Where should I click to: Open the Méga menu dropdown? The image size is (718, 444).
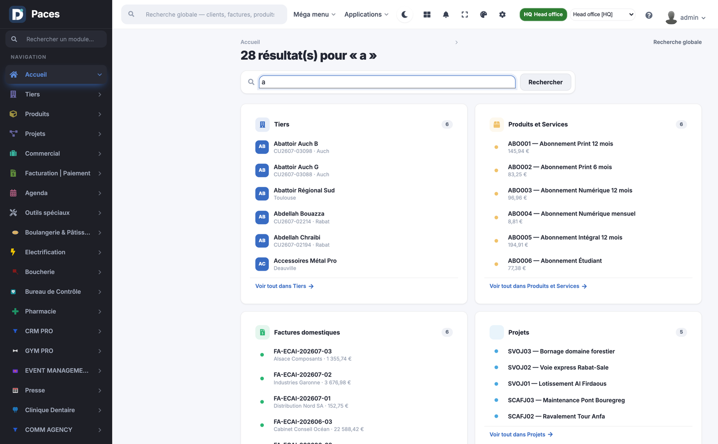point(314,14)
